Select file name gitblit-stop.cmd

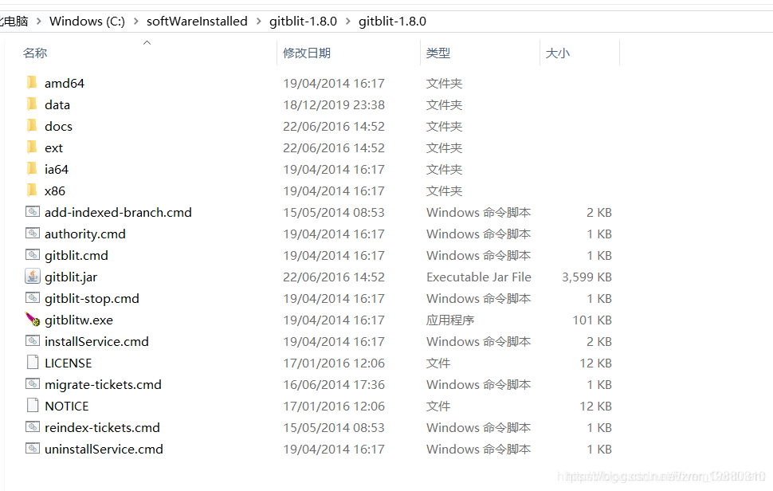(x=92, y=299)
